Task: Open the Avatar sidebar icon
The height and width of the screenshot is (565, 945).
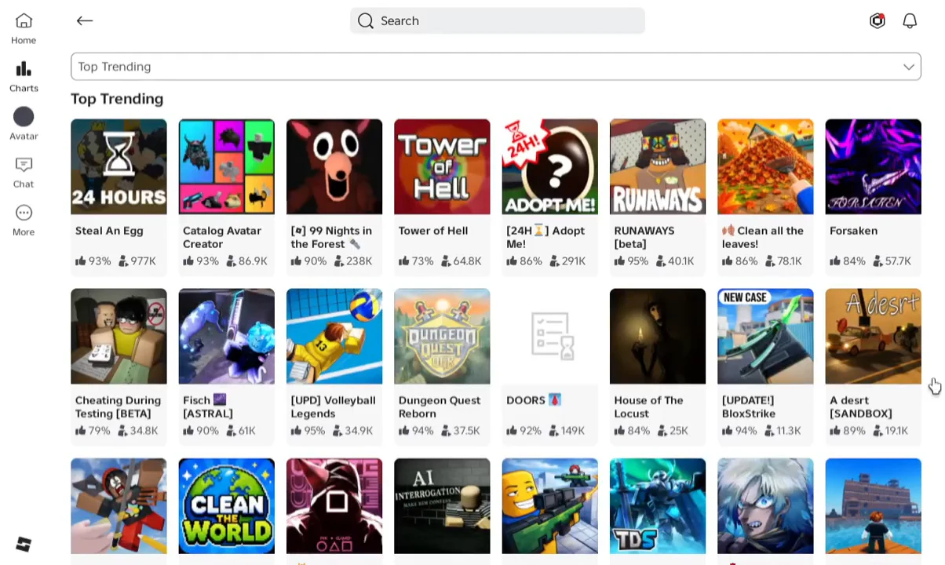Action: [24, 124]
